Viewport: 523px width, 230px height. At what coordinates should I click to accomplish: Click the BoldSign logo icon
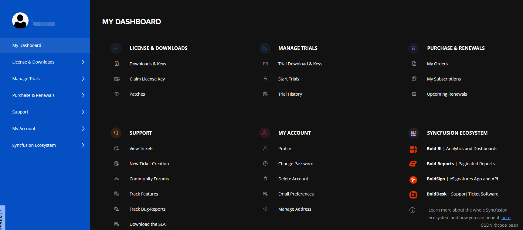[x=413, y=180]
